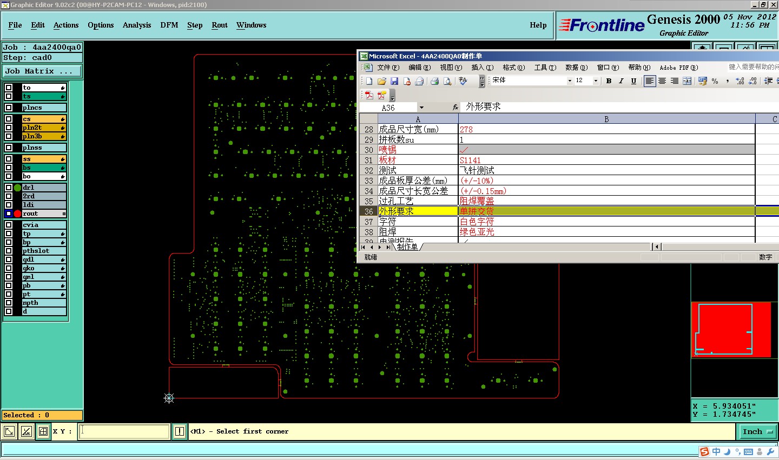
Task: Toggle visibility checkbox for layer pln2t
Action: [9, 128]
